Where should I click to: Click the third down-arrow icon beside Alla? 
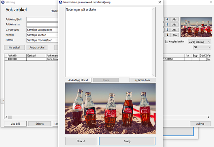(x=167, y=30)
